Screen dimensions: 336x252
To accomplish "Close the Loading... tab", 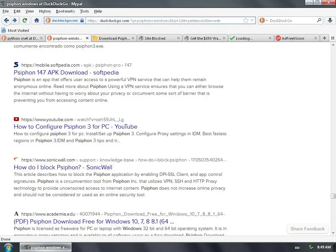I will point(270,38).
